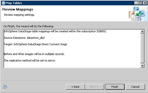Screen dimensions: 148x93
Task: Click the Map Tables title bar text
Action: coord(14,3)
